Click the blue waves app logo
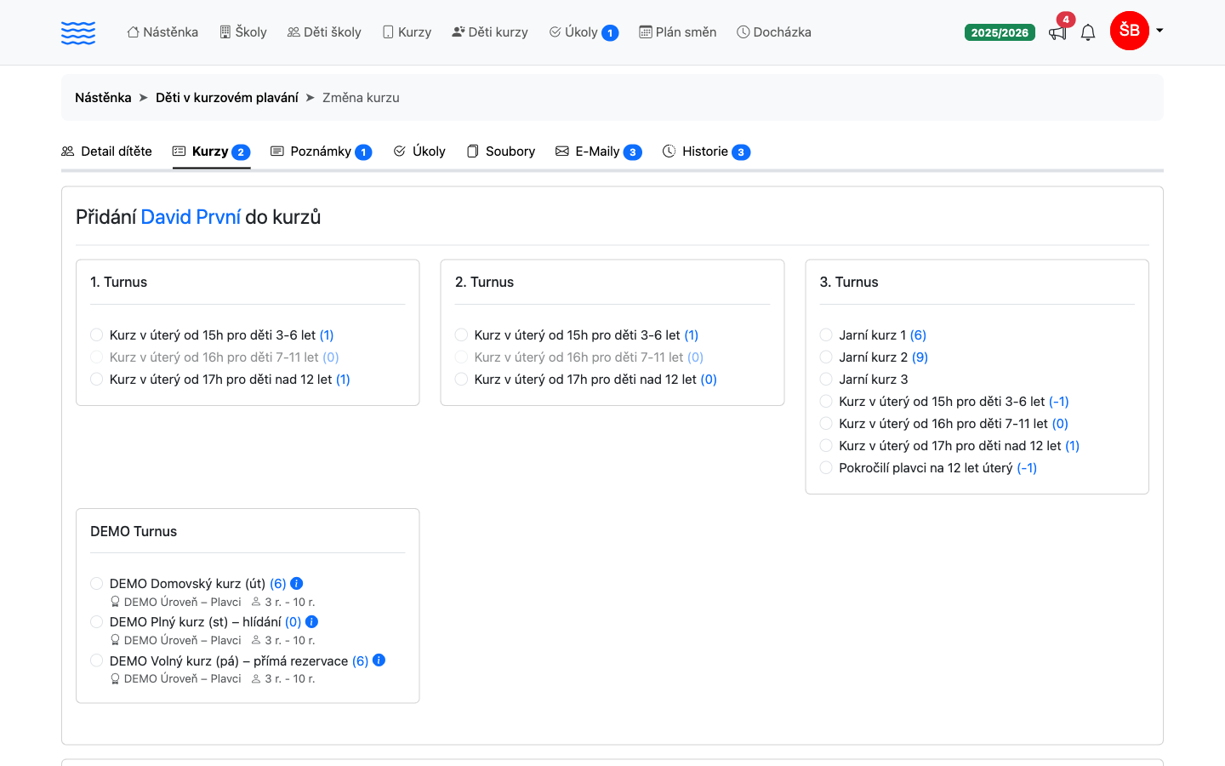Screen dimensions: 1225x766 [78, 32]
